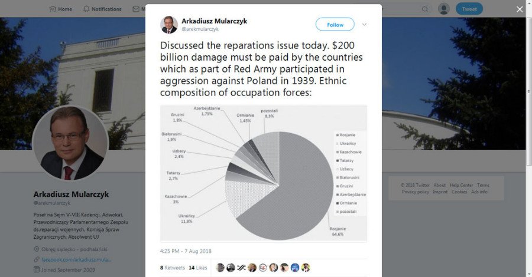This screenshot has height=277, width=532.
Task: Close the tweet overlay with the X
Action: click(520, 9)
